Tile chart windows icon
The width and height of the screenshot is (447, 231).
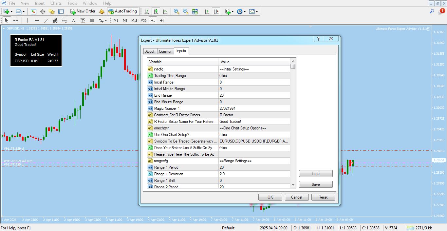[195, 11]
